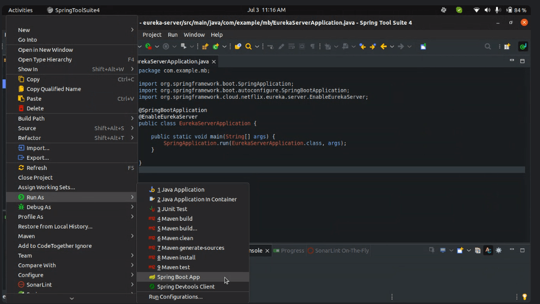Pin the Console view
This screenshot has width=540, height=304.
click(432, 250)
